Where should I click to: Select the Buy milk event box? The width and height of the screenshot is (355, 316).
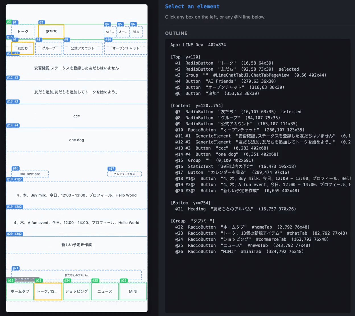click(x=77, y=195)
